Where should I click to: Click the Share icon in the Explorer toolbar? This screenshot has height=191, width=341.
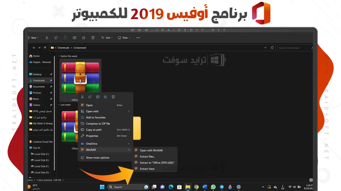[84, 38]
